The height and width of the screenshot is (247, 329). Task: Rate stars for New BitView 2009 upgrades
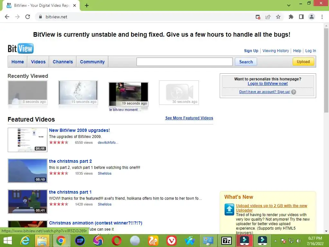tap(59, 142)
